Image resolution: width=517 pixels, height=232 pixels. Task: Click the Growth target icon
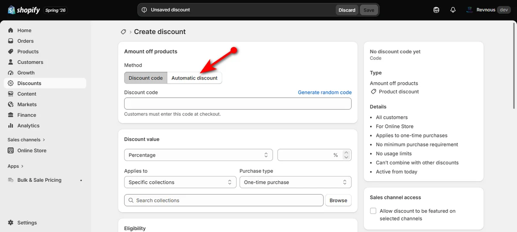point(11,73)
